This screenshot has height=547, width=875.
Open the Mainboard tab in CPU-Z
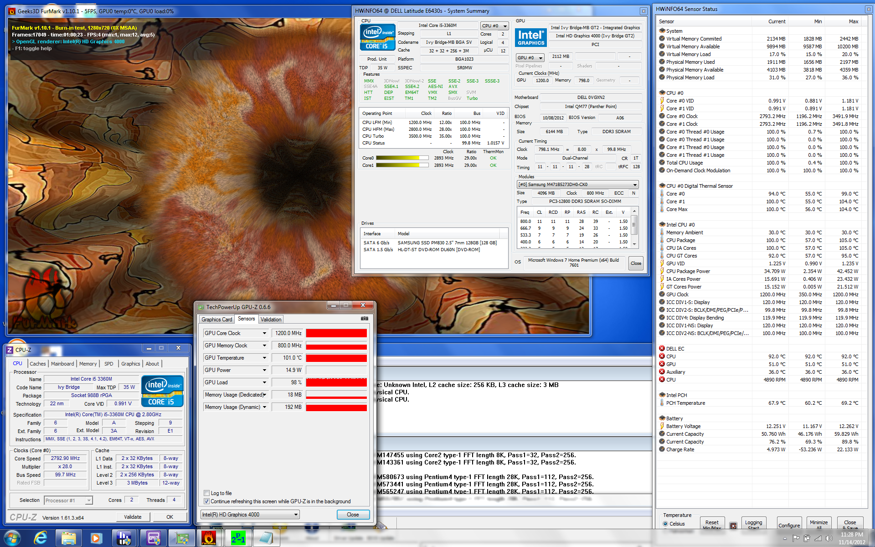(x=62, y=364)
